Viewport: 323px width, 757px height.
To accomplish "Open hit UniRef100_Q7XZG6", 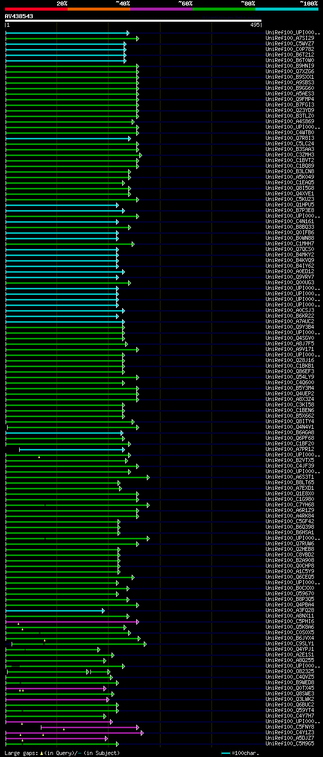I will tap(290, 71).
